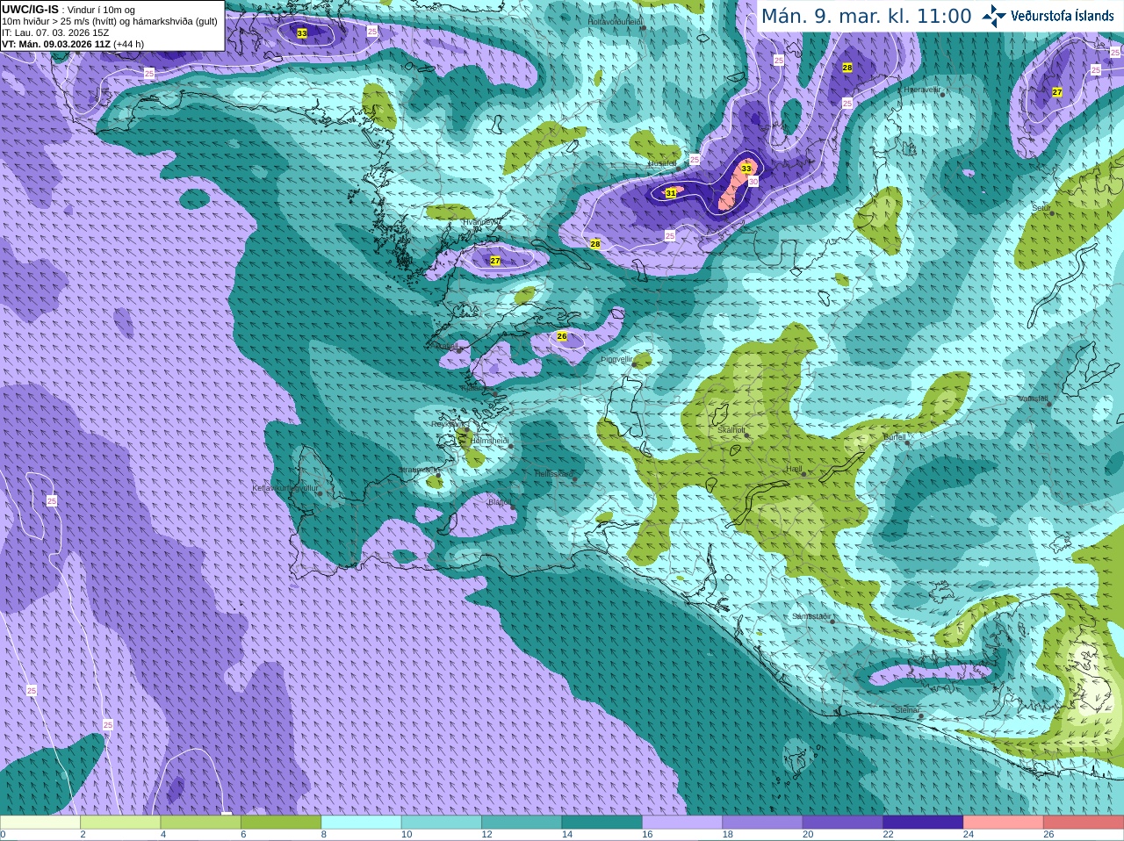Select the date header Mán. 9. mar. kl. 11:00

866,16
